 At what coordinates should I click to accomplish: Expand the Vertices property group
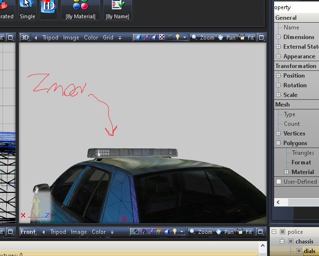click(278, 133)
